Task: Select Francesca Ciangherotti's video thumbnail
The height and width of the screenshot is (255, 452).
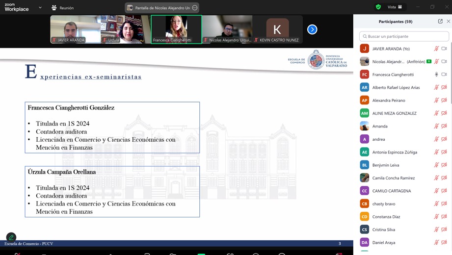Action: (x=176, y=29)
